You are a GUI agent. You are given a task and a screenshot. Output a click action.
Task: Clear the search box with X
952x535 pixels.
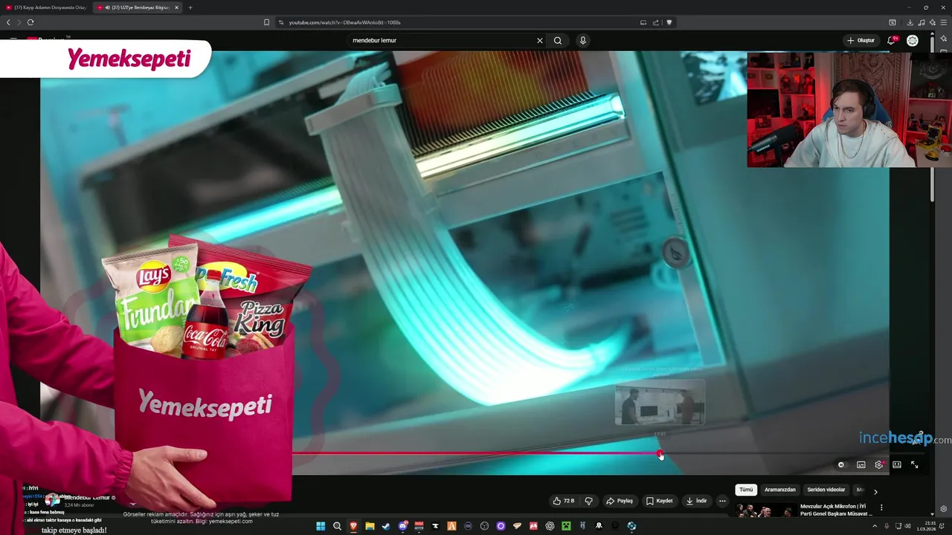click(x=540, y=41)
